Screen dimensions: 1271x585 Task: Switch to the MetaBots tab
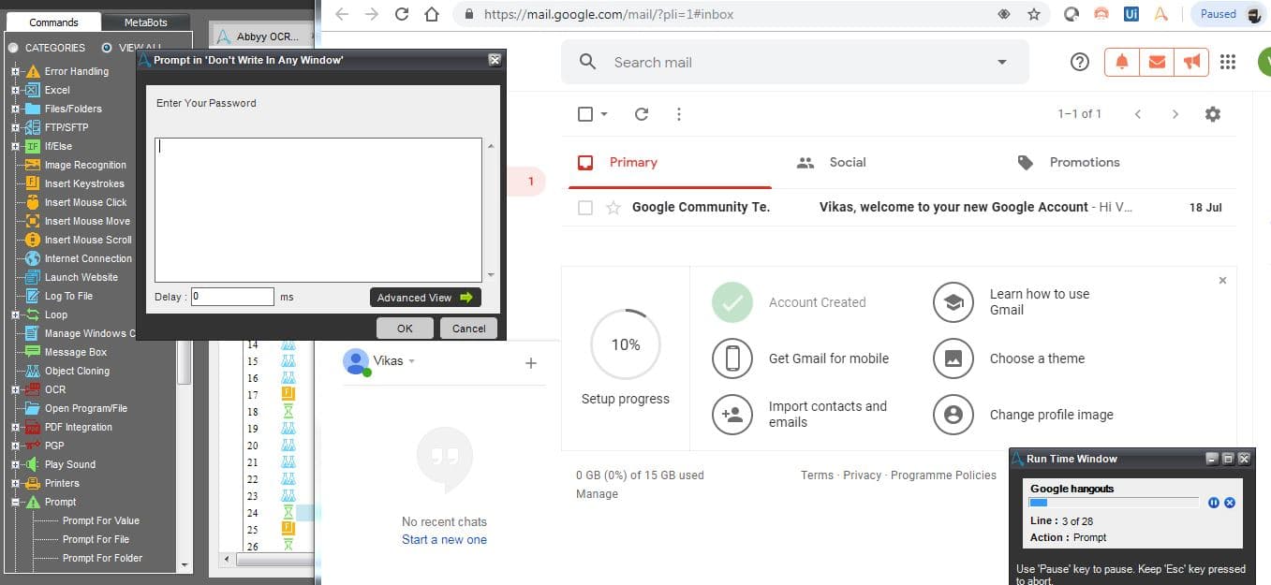144,22
